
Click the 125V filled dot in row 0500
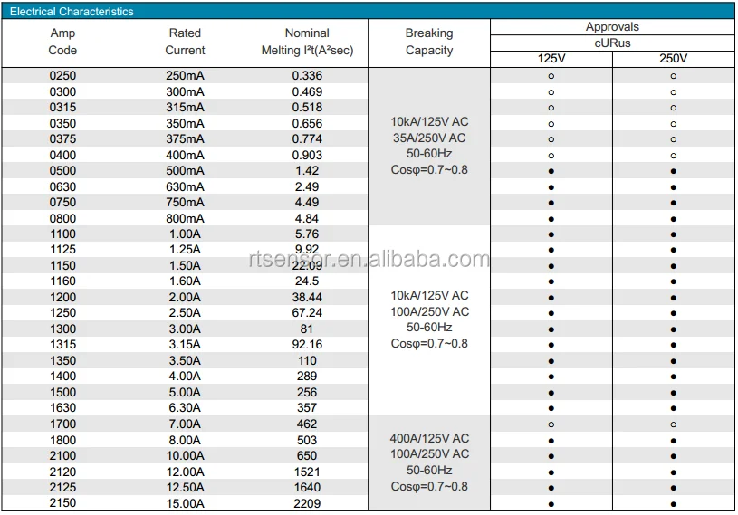[x=551, y=171]
